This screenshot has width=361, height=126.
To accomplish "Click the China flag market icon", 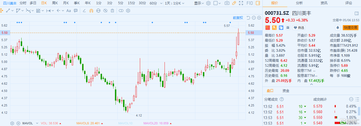I will tap(267, 27).
